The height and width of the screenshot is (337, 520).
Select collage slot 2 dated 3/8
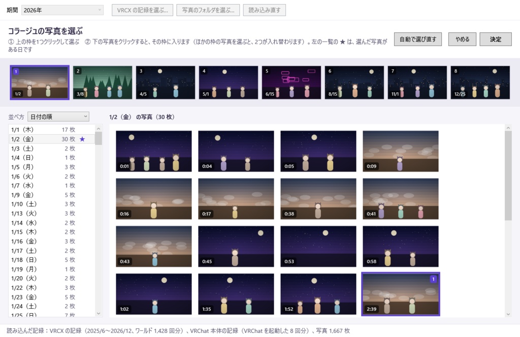tap(103, 83)
